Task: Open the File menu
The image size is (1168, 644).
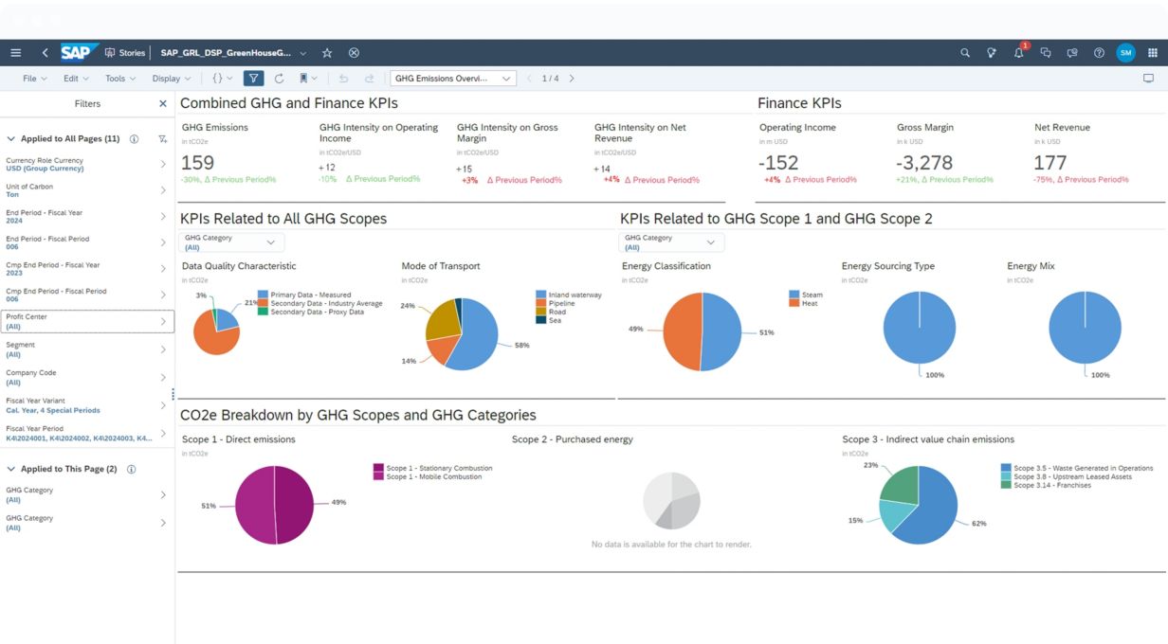Action: [34, 79]
